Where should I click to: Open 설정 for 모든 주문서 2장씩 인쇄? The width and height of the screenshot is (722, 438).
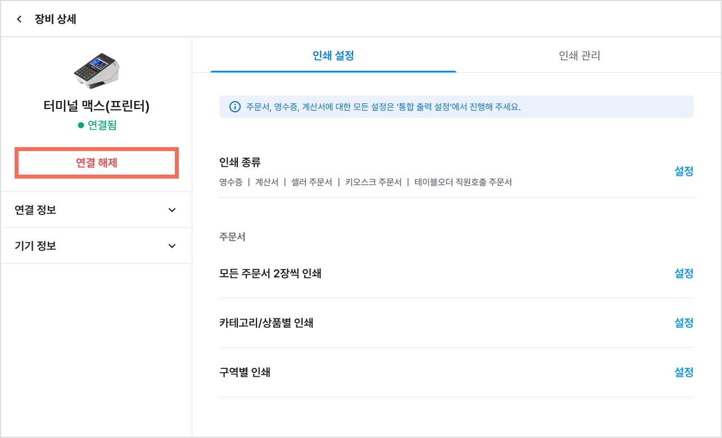[684, 273]
